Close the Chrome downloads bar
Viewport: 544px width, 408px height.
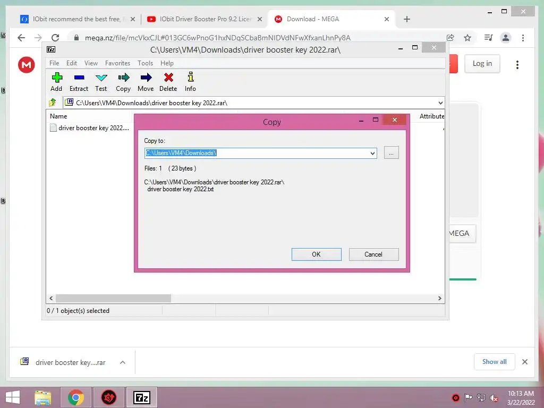pyautogui.click(x=524, y=362)
